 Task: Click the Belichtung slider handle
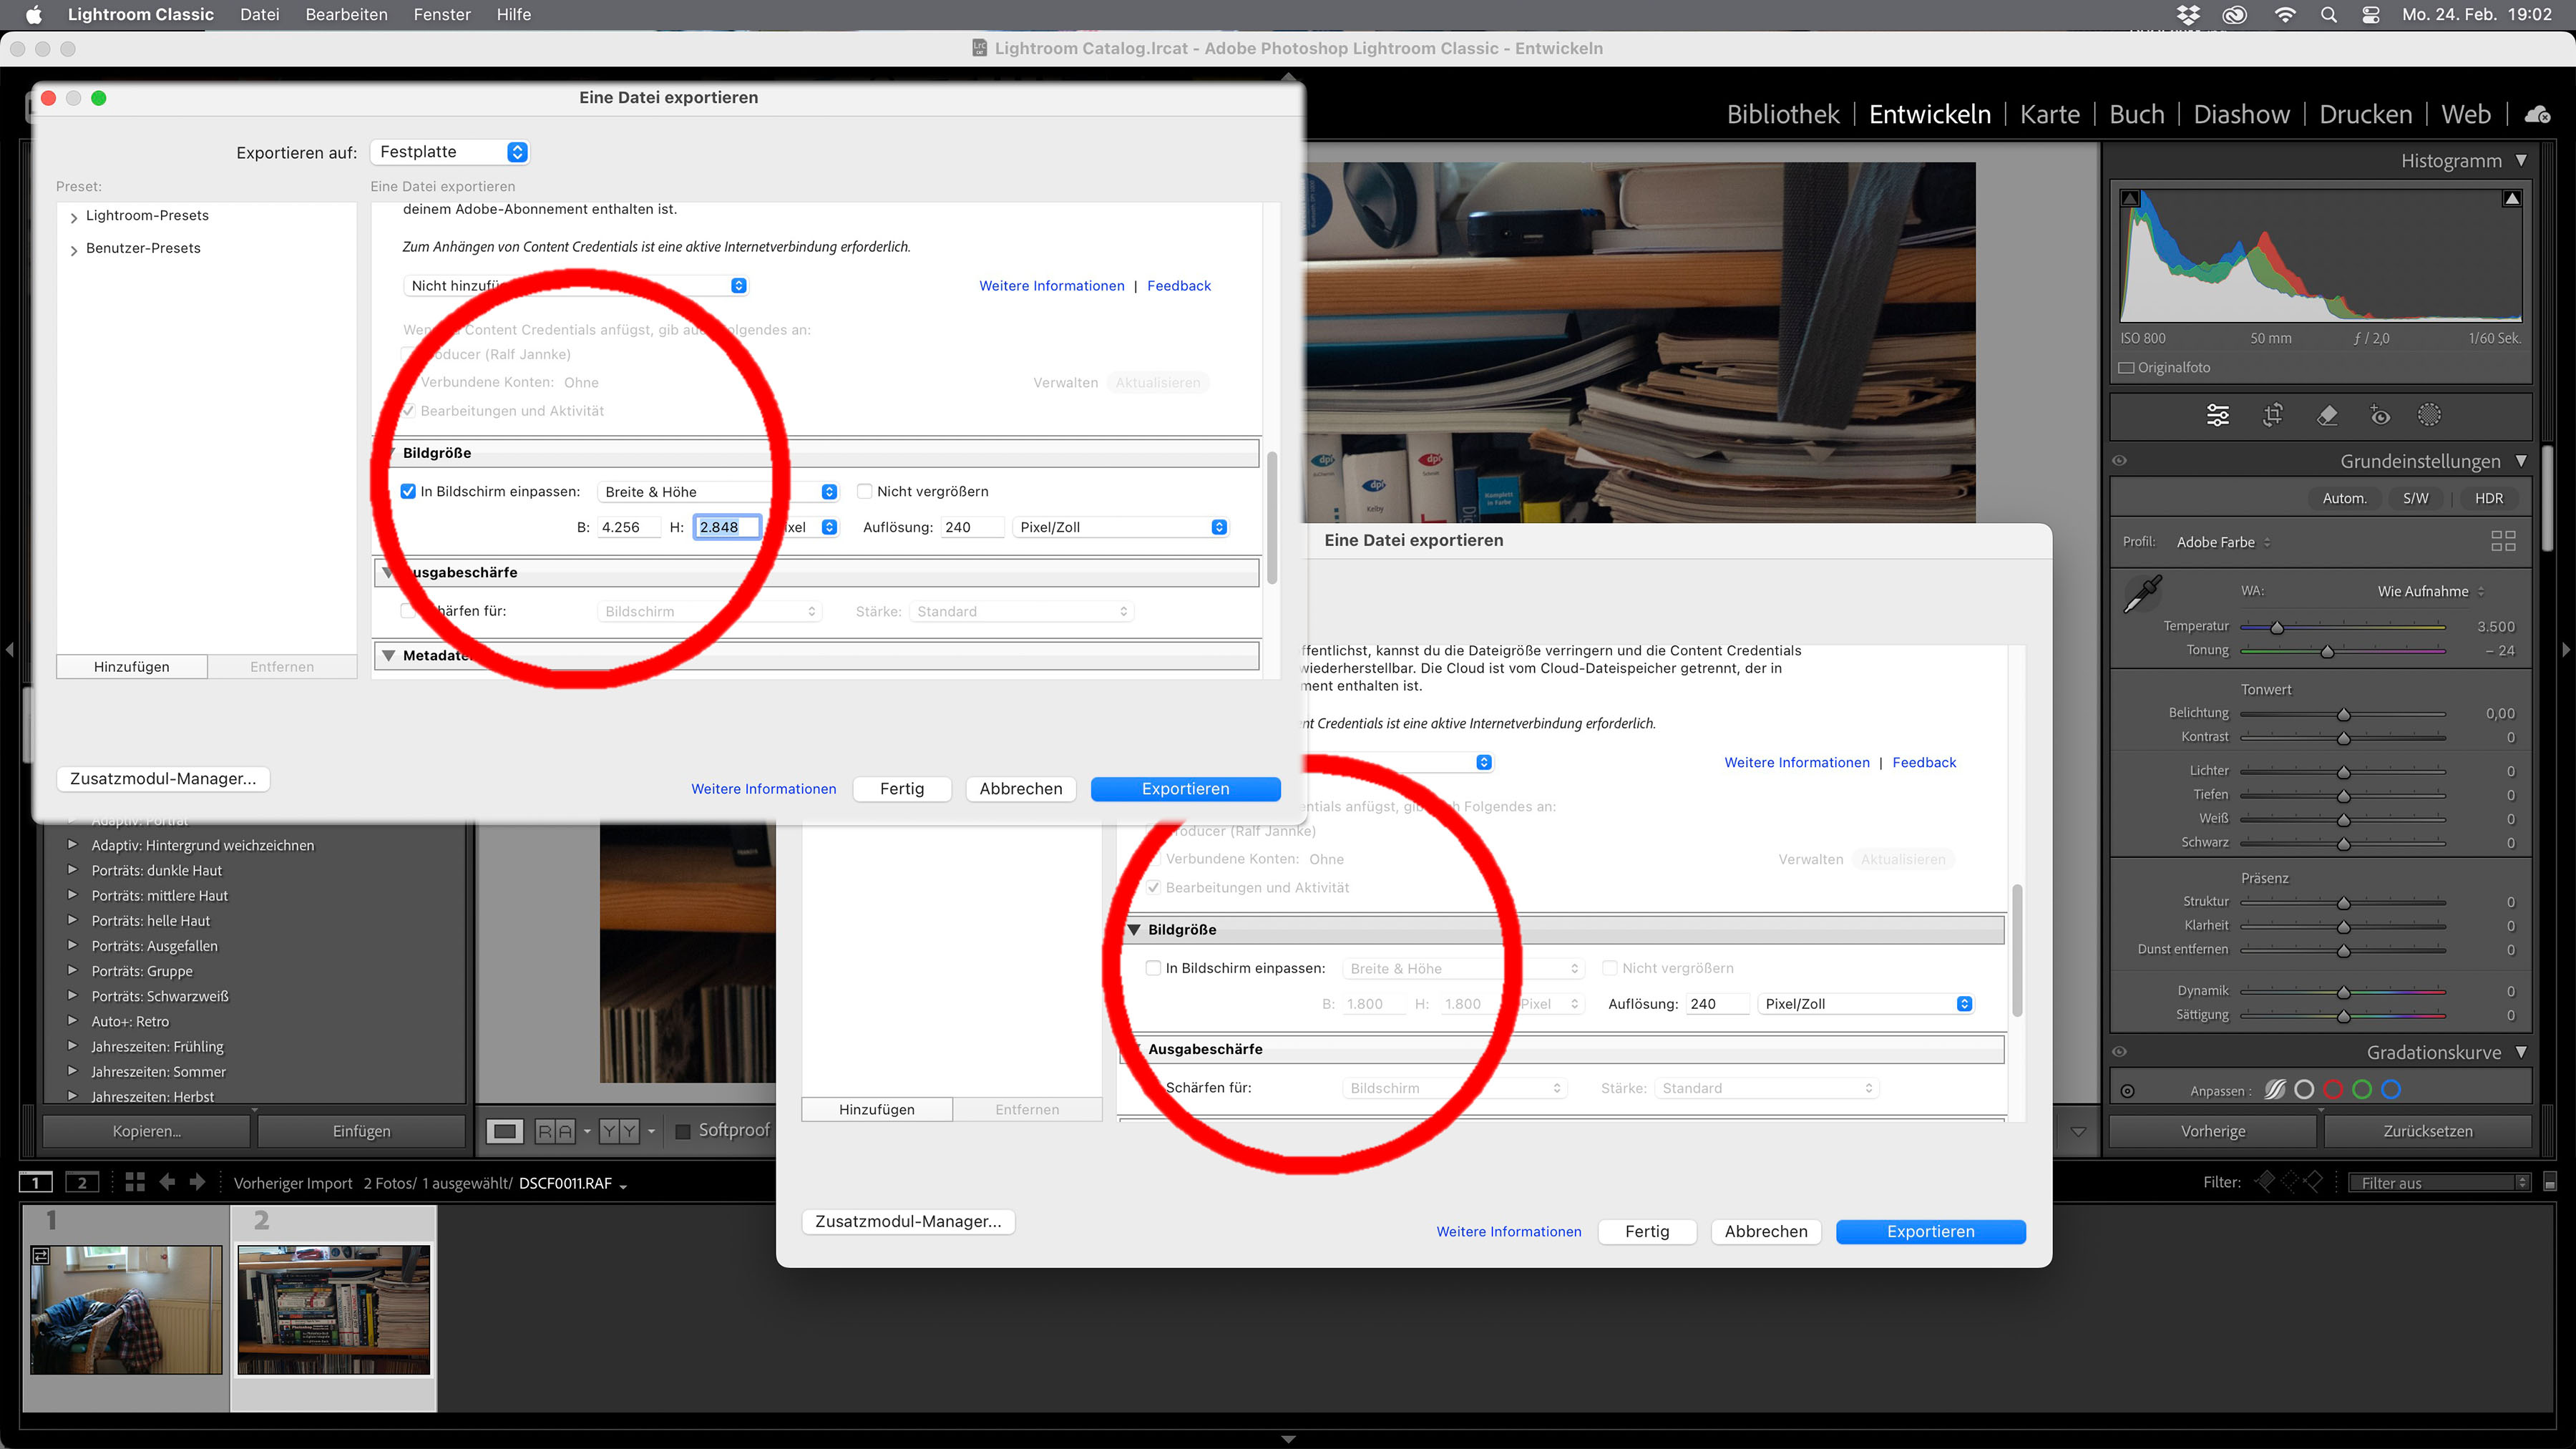coord(2343,714)
